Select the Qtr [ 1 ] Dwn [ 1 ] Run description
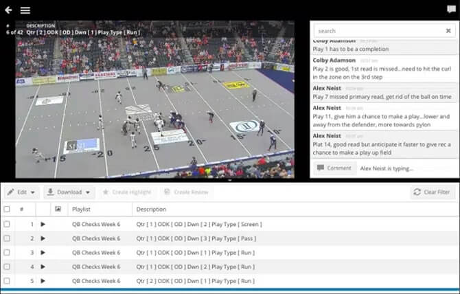This screenshot has width=460, height=294. coord(196,253)
